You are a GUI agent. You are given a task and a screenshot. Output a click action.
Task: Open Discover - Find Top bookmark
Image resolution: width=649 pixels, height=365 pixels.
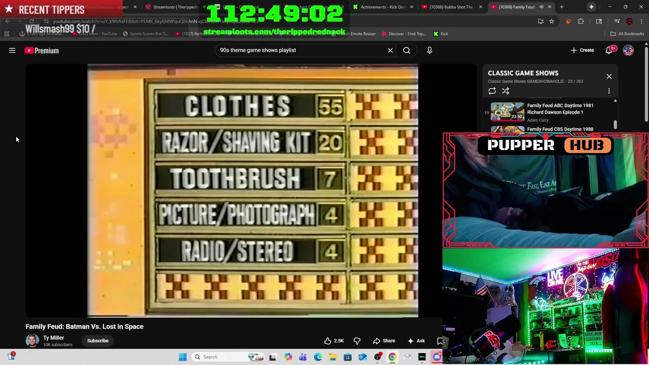click(x=404, y=34)
